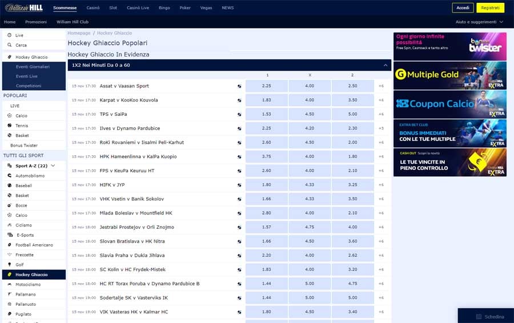Open Live clock icon in sidebar

[9, 35]
